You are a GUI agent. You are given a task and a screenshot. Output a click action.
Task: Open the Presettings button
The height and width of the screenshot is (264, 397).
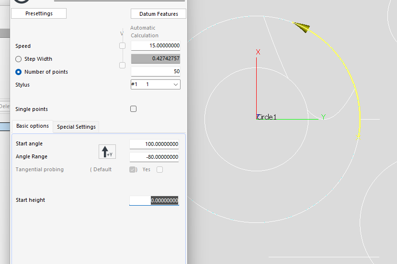click(x=39, y=13)
